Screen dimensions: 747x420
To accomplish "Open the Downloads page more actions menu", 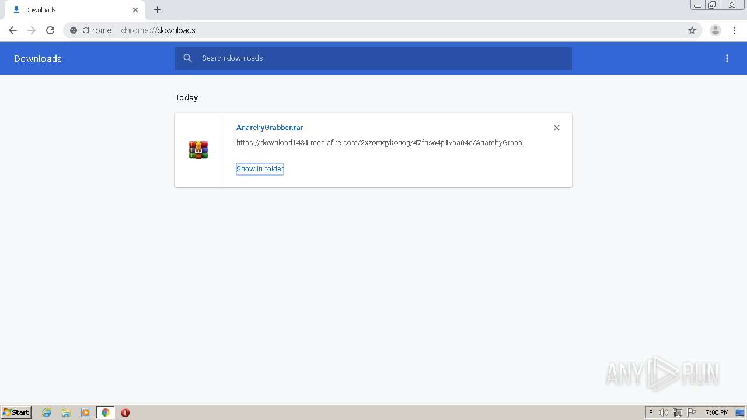I will (727, 58).
